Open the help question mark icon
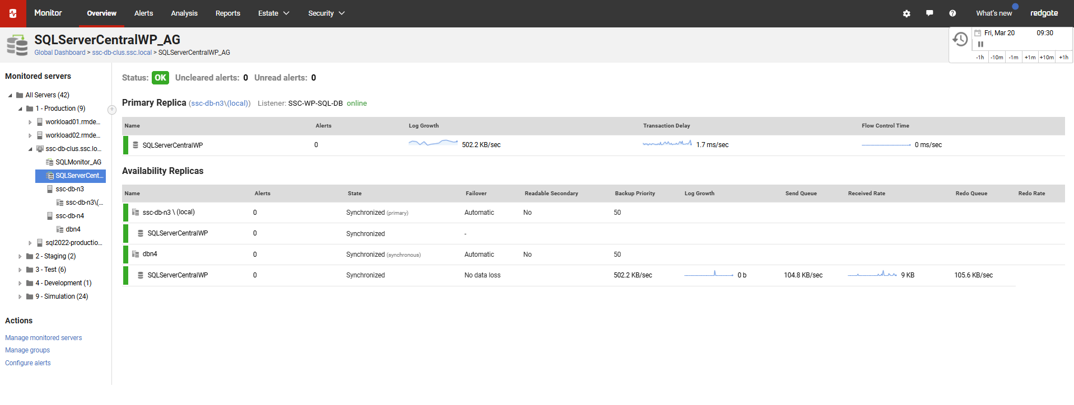This screenshot has width=1074, height=405. pos(952,13)
